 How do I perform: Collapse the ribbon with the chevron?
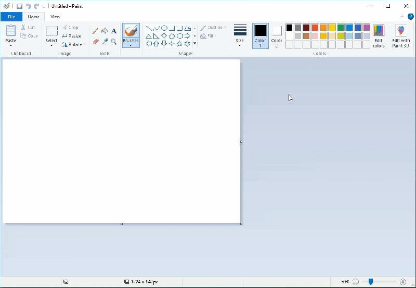pyautogui.click(x=402, y=17)
